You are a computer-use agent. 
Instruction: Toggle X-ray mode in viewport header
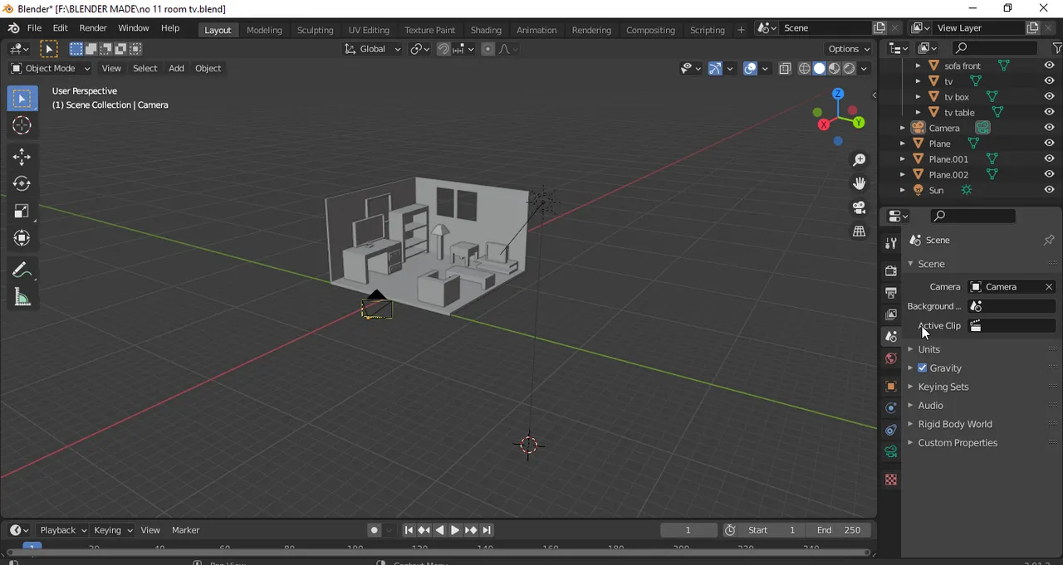tap(785, 69)
